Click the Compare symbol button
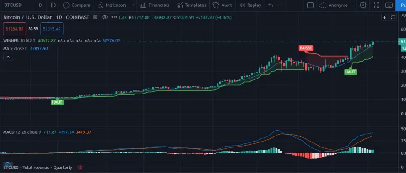 77,5
